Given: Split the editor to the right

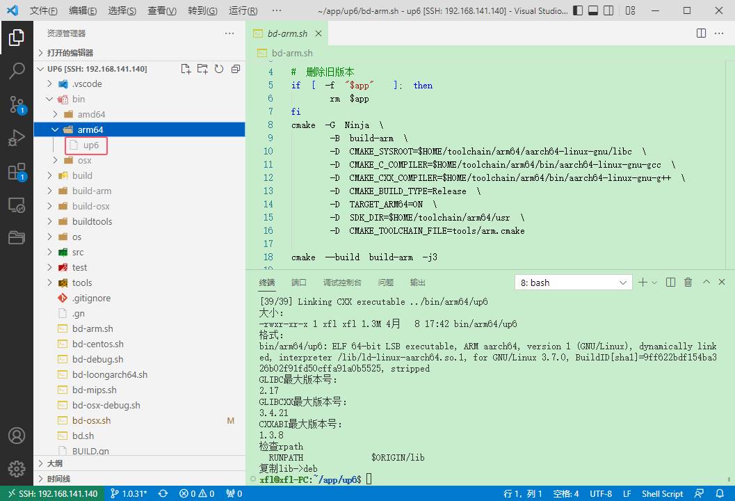Looking at the screenshot, I should click(x=701, y=33).
